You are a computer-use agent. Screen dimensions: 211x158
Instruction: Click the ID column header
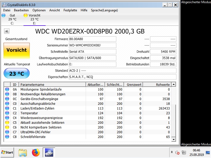[15, 85]
